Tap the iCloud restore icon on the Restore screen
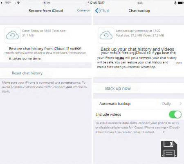Viewport: 184px width, 164px height. (12, 35)
